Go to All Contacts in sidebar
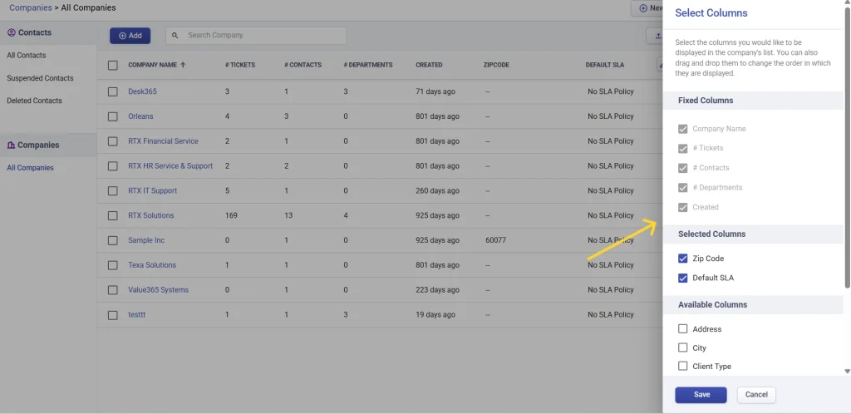This screenshot has height=414, width=851. 27,56
